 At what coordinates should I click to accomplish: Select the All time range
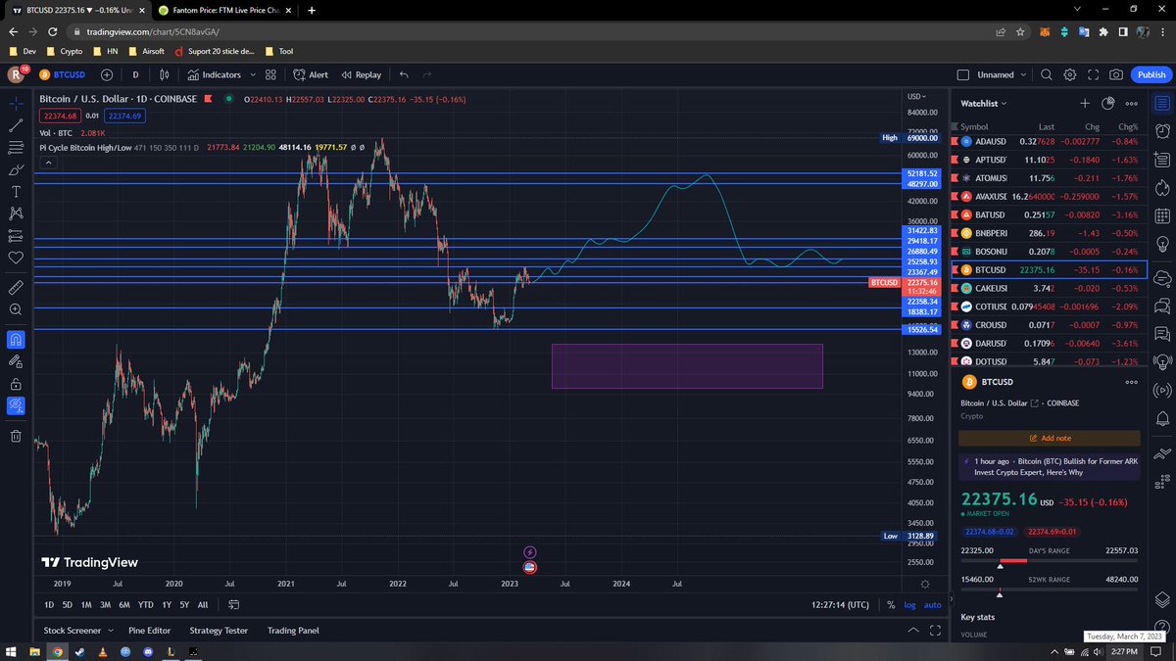coord(203,605)
